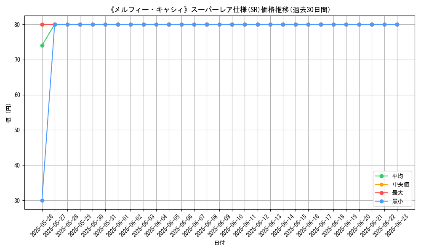Click the blue 最小 data point at 30
421x252 pixels.
coord(42,201)
